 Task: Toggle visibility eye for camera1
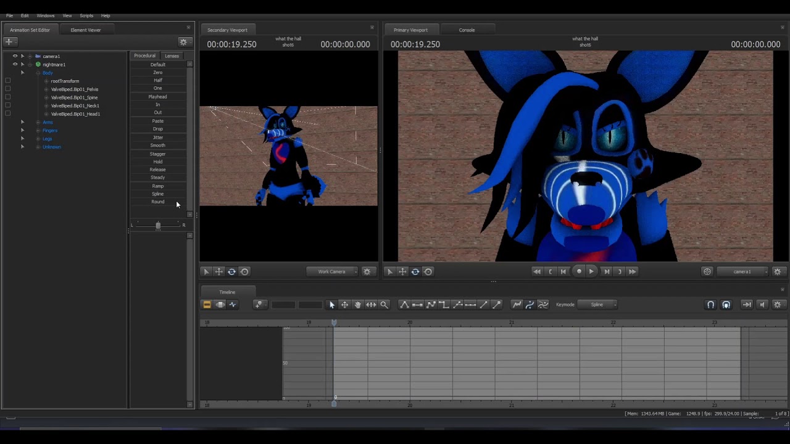click(x=15, y=56)
